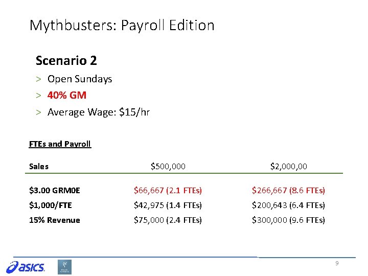
Task: Click the ASICS logo in footer
Action: pyautogui.click(x=26, y=267)
